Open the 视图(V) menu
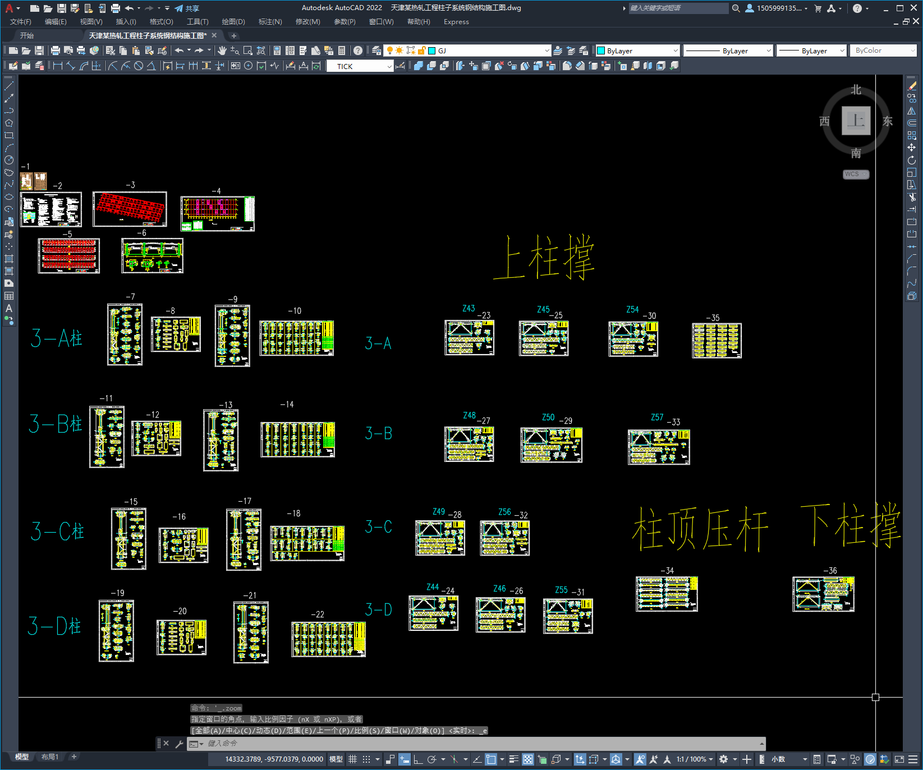This screenshot has width=923, height=770. click(91, 22)
